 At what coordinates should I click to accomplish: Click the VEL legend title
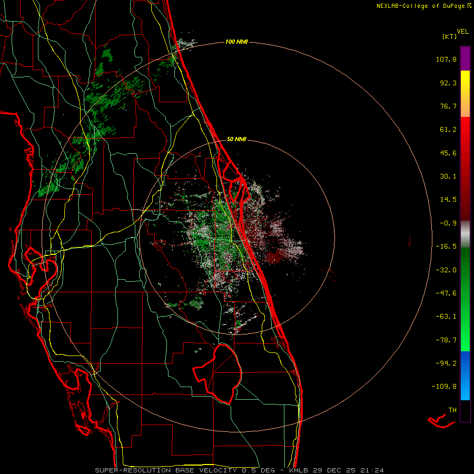click(x=462, y=32)
